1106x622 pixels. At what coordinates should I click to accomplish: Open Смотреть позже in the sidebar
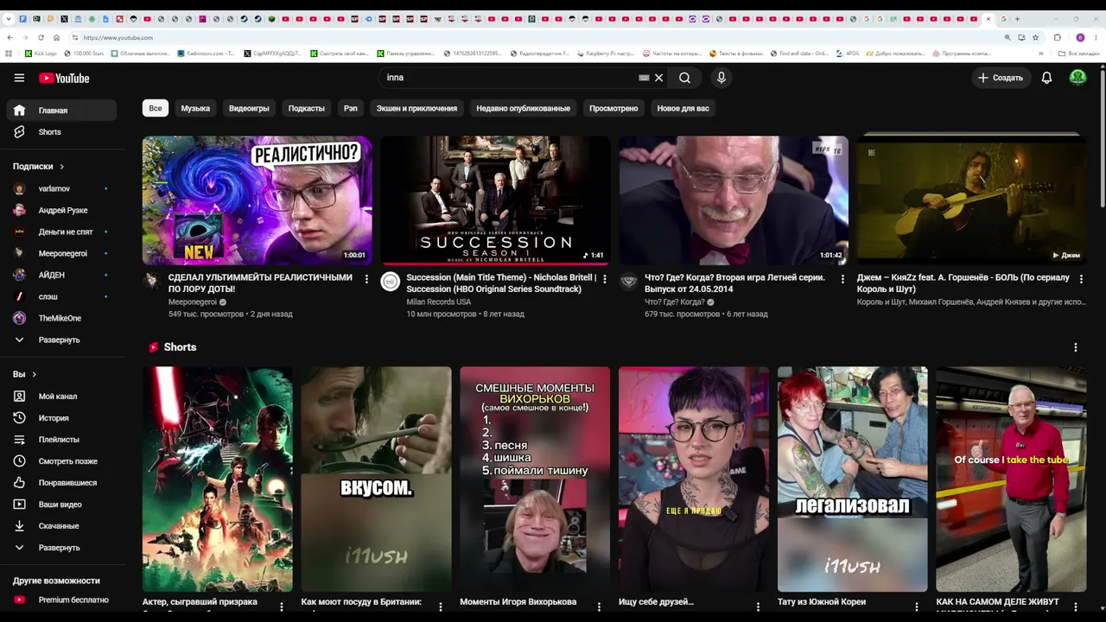(x=60, y=461)
